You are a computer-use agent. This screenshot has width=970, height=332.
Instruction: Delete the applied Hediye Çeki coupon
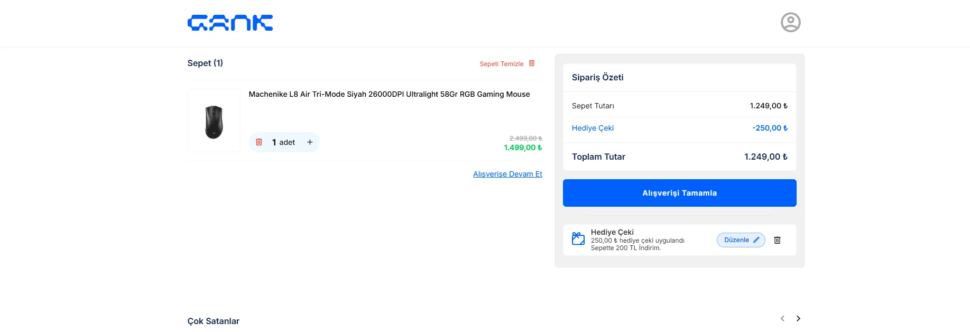pos(777,240)
